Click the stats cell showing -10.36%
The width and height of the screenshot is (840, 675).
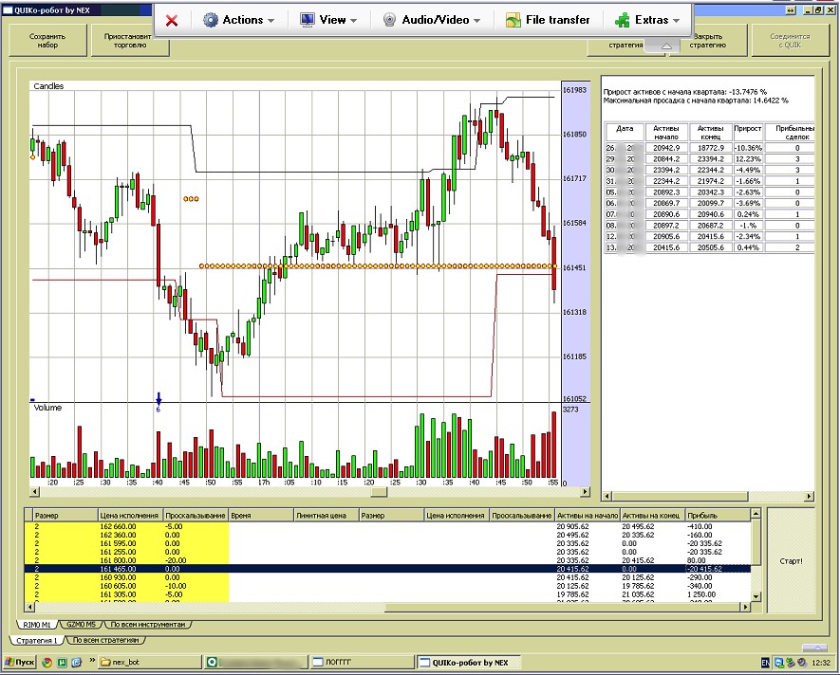click(x=747, y=148)
